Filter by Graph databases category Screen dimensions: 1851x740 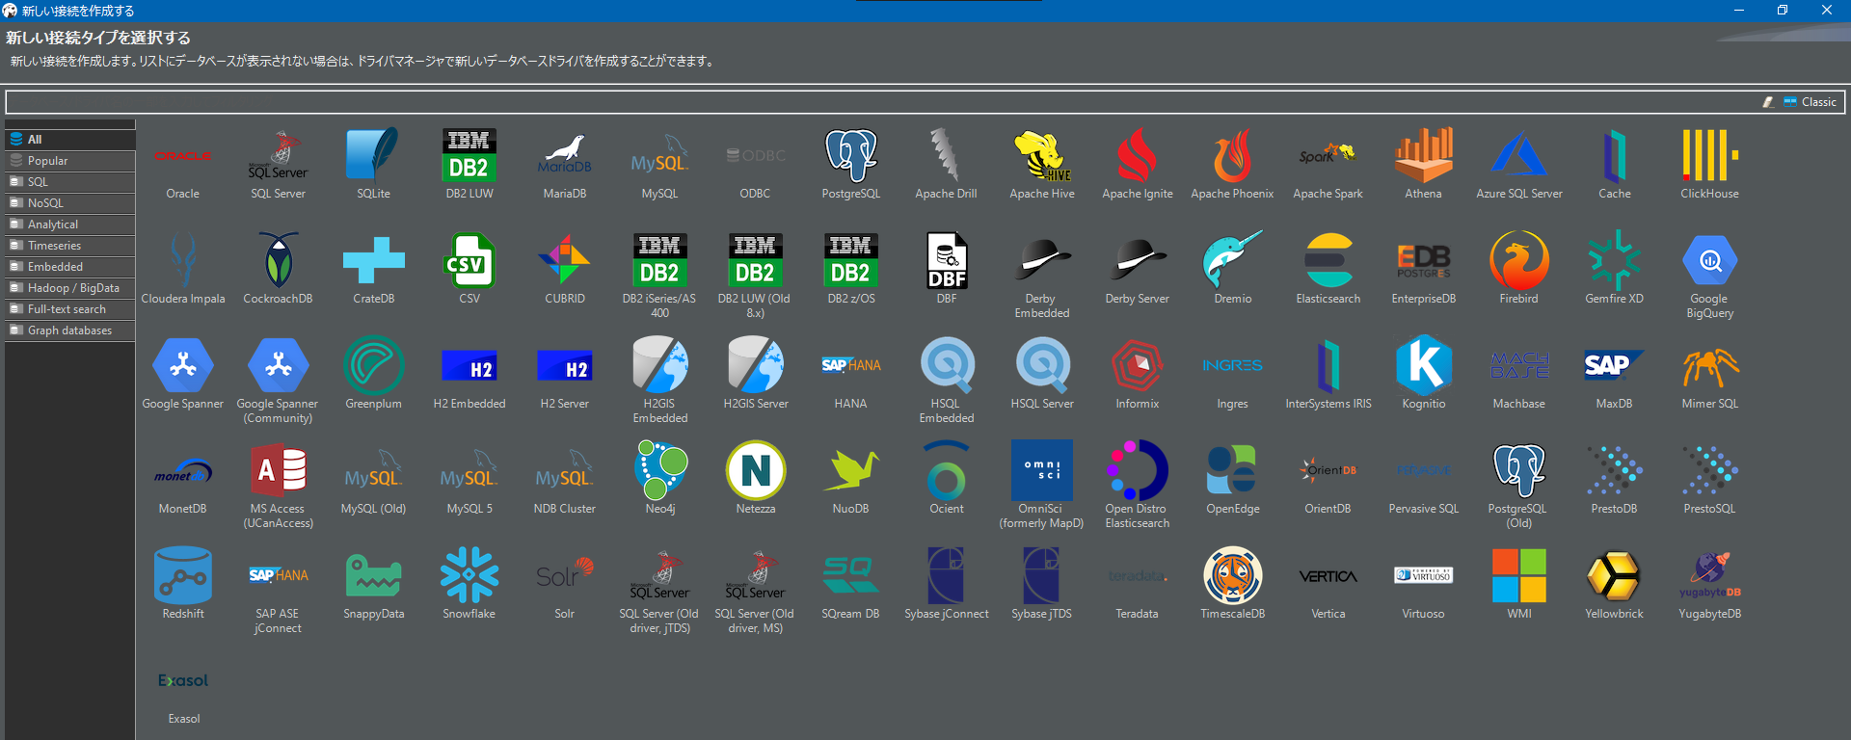(69, 330)
